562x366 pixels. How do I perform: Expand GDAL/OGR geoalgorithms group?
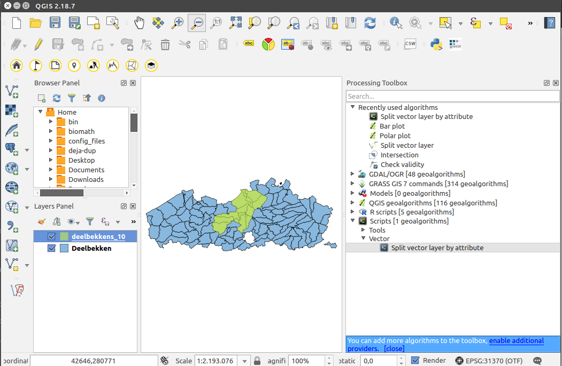coord(352,173)
